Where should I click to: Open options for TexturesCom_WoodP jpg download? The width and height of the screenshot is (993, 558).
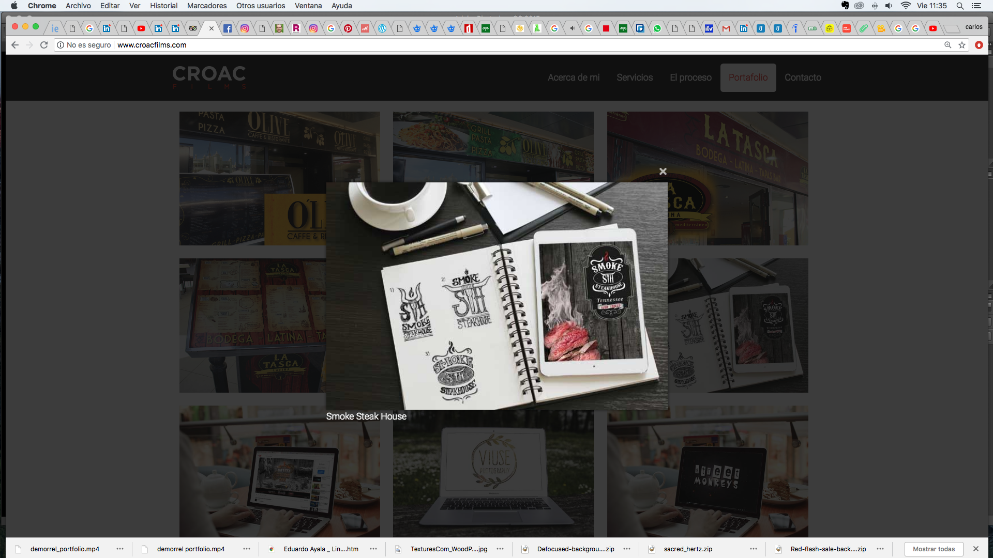point(500,549)
